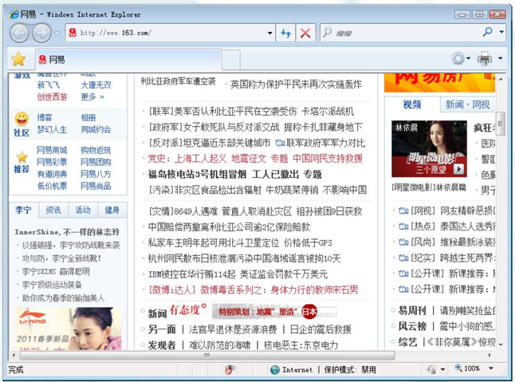515x382 pixels.
Task: Open Li-Ning 2011春季新品 ad image
Action: click(68, 329)
